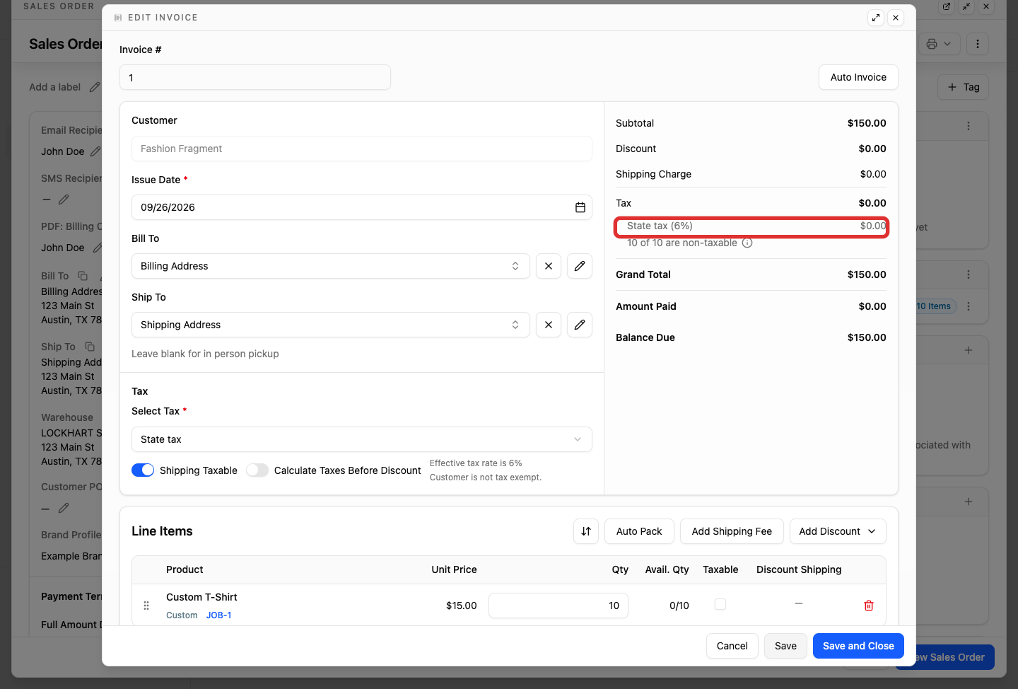Click the Tag button in Sales Order
The width and height of the screenshot is (1018, 689).
[x=963, y=87]
